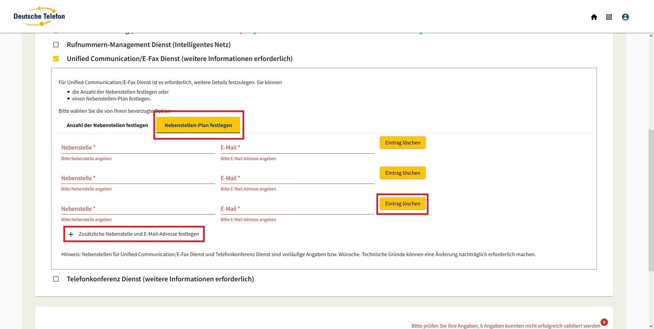Click plus icon to add Nebenstelle
Image resolution: width=654 pixels, height=329 pixels.
71,234
